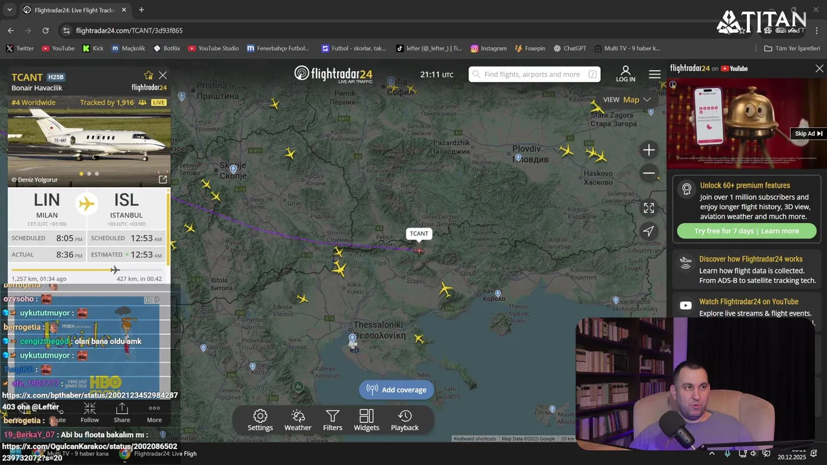Open a new browser tab
The height and width of the screenshot is (465, 827).
[x=141, y=10]
